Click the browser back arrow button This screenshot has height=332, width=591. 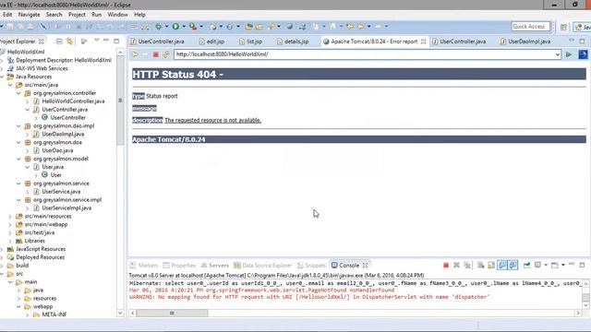pos(136,54)
